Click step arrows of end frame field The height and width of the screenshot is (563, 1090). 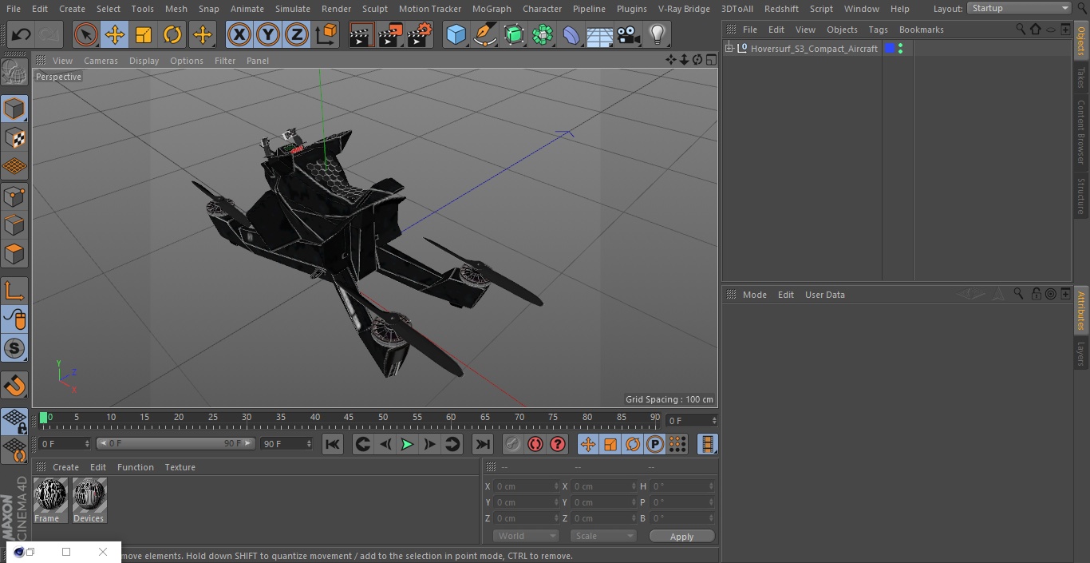point(310,443)
